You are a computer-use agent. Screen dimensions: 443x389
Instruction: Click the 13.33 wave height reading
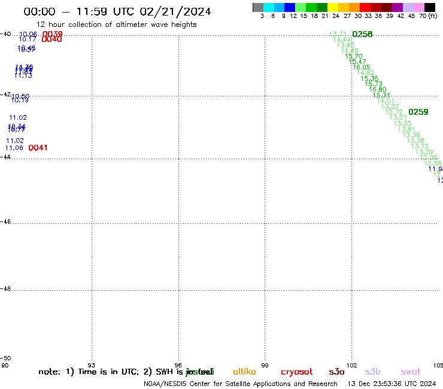402,123
